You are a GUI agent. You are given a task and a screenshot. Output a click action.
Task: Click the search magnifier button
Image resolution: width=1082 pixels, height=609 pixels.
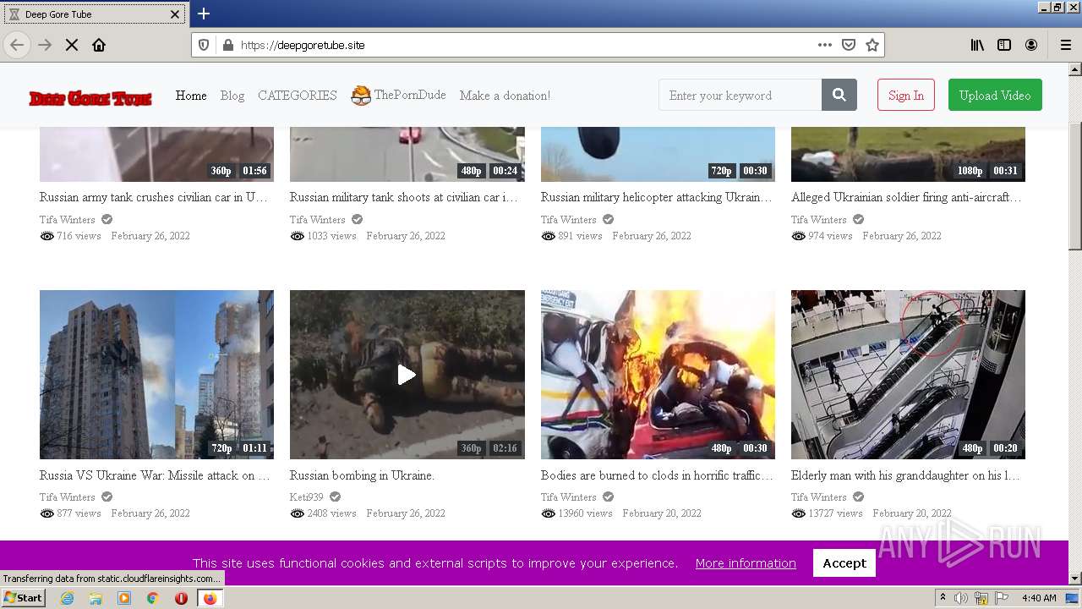(839, 95)
